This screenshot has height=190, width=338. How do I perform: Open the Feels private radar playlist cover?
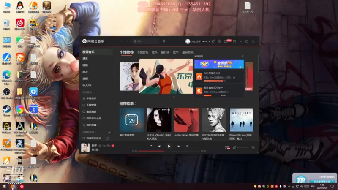tap(159, 120)
